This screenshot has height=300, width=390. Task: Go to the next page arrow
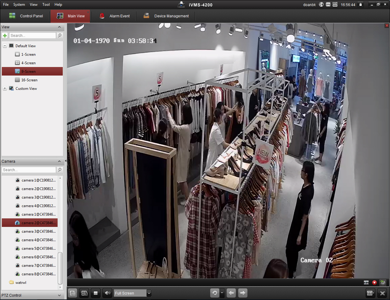[x=243, y=293]
